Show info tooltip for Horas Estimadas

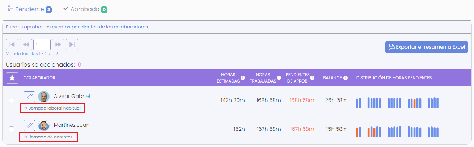click(x=243, y=78)
